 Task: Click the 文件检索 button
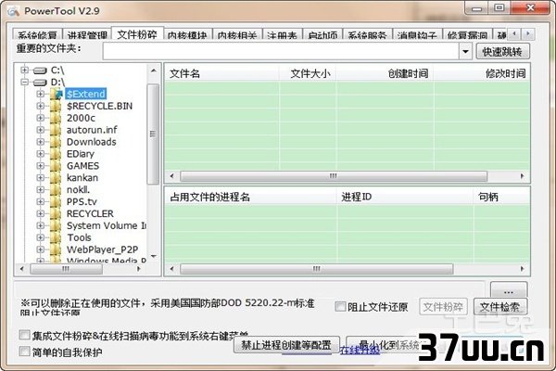500,307
